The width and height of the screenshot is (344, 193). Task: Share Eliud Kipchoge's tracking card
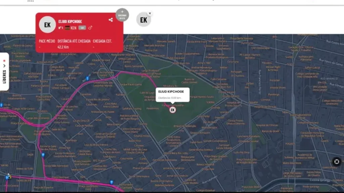pyautogui.click(x=111, y=20)
